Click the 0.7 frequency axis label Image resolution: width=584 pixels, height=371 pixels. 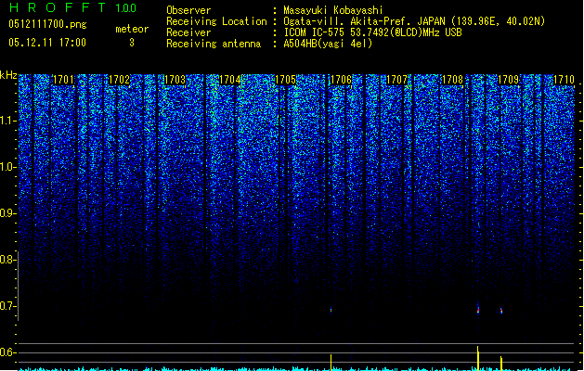(x=8, y=306)
